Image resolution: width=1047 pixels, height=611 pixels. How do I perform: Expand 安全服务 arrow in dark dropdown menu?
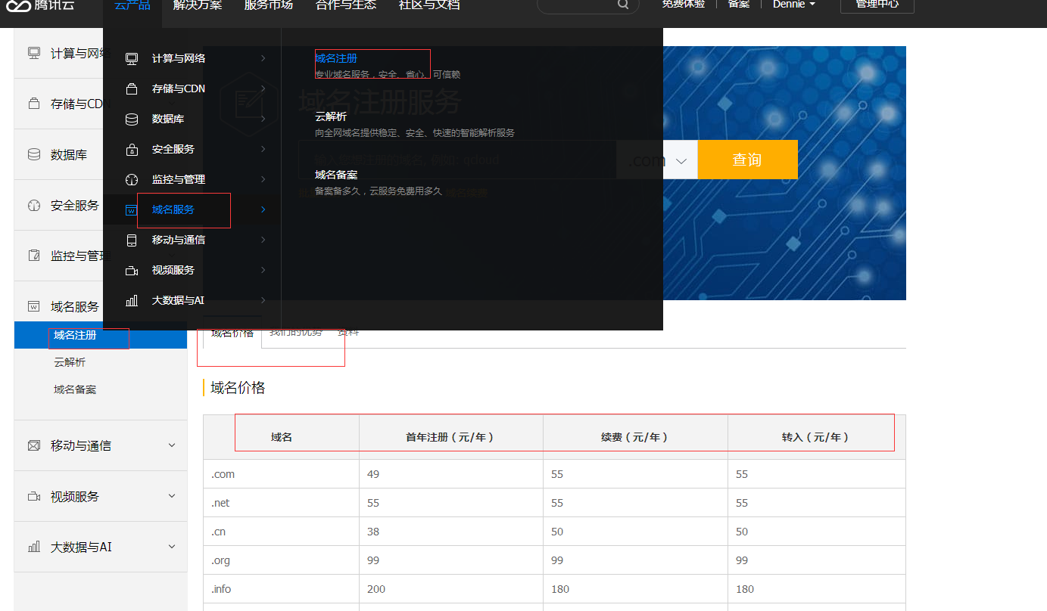click(263, 149)
